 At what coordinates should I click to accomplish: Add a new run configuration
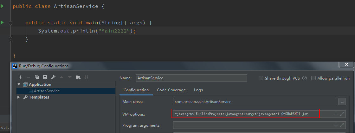20,77
